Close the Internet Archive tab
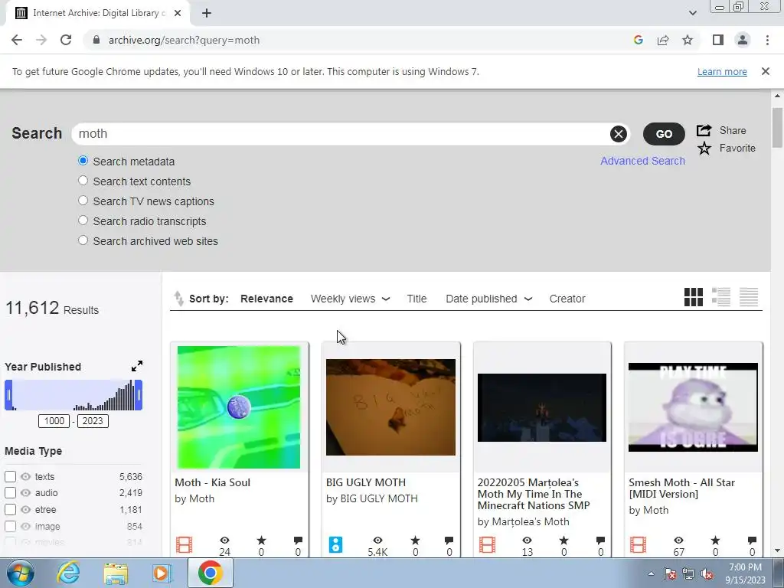Viewport: 784px width, 588px height. 178,14
